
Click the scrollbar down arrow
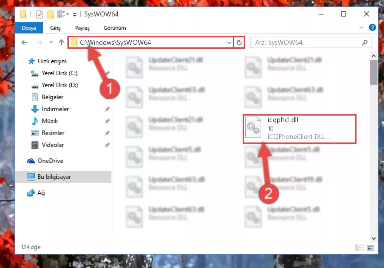point(374,239)
